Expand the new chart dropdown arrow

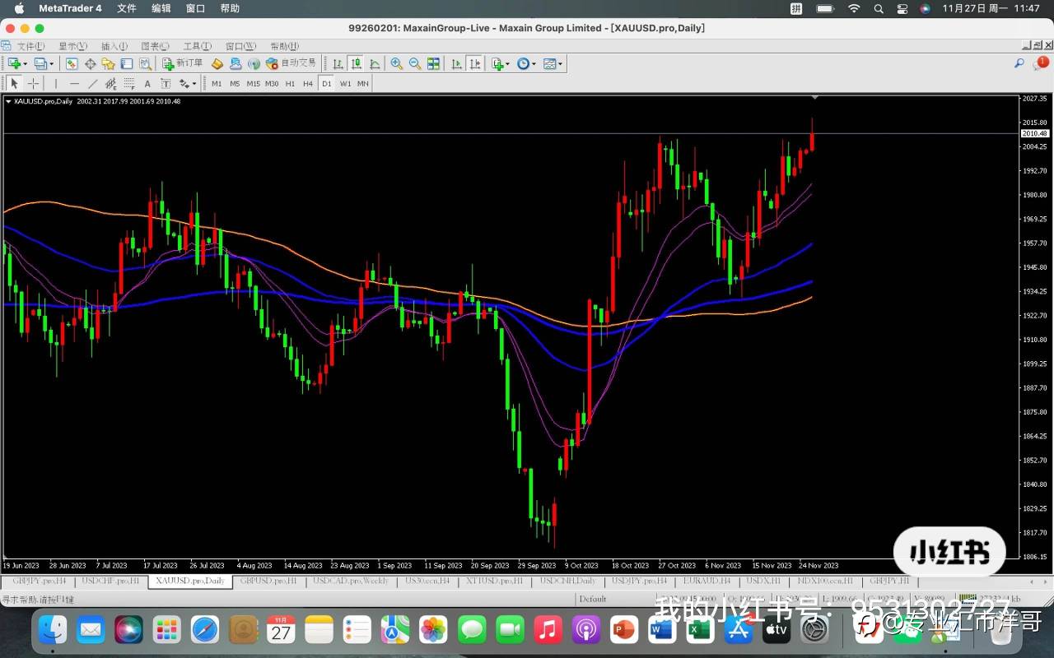pos(26,63)
